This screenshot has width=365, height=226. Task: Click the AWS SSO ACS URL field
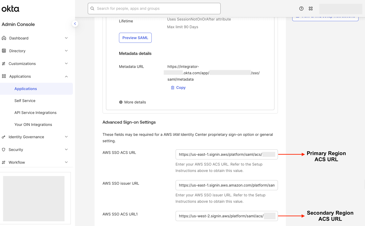[x=227, y=154]
